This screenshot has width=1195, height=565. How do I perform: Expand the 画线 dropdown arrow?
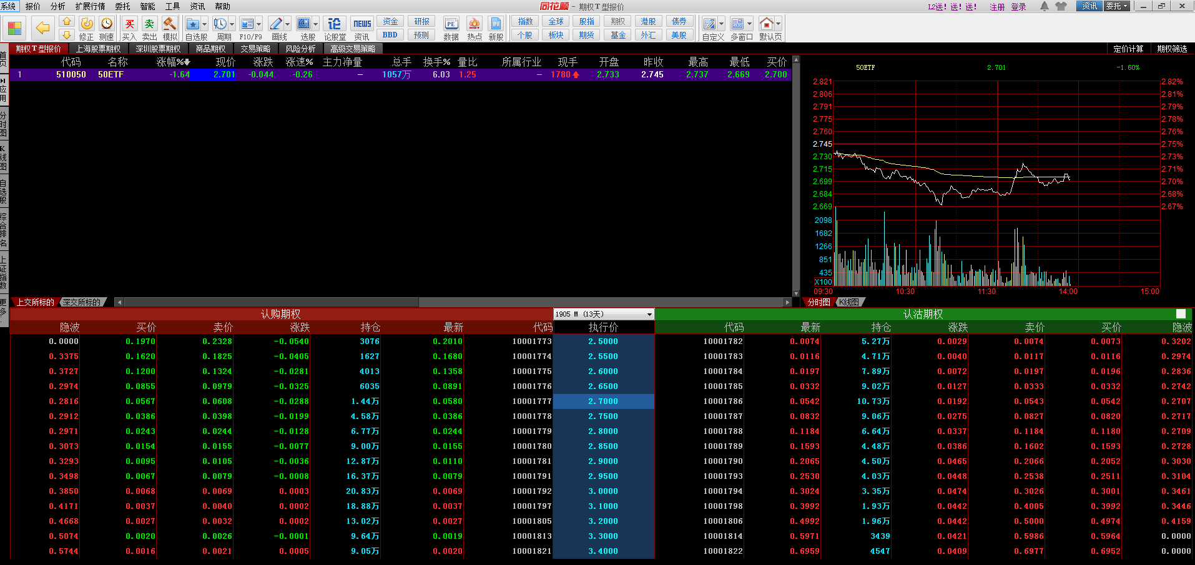point(287,24)
